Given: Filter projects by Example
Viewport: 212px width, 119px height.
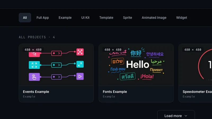Looking at the screenshot, I should (65, 17).
